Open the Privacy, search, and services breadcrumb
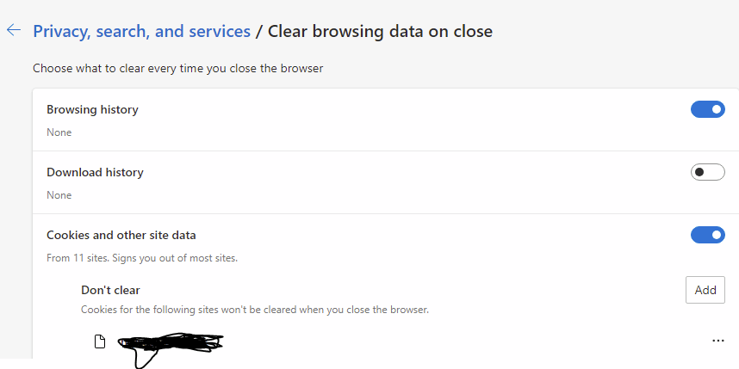 (x=142, y=32)
